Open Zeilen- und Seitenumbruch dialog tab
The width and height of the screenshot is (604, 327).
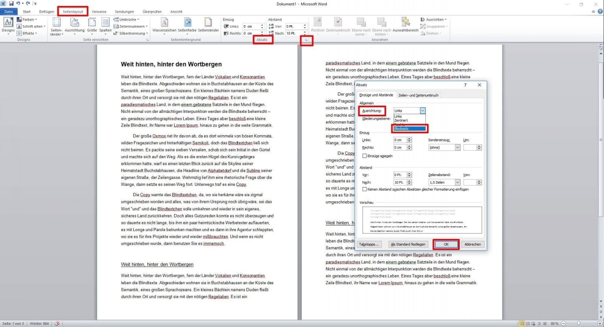pos(418,95)
